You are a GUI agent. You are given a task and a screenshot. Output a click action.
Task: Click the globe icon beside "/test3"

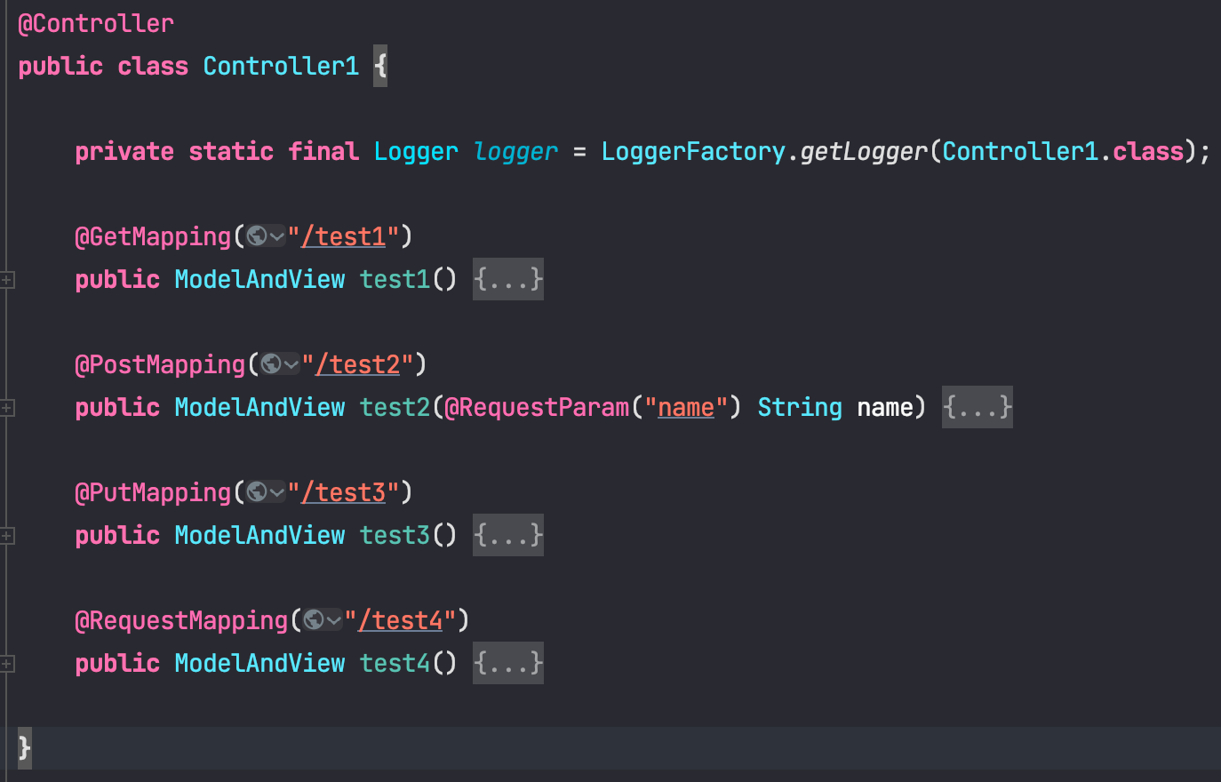(257, 492)
